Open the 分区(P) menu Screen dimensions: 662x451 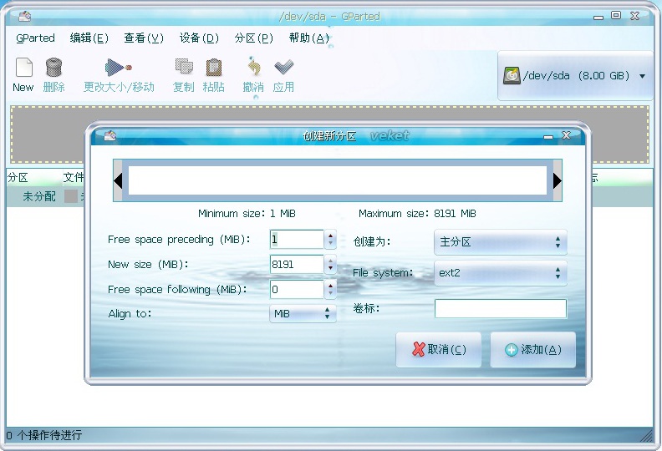[x=254, y=38]
